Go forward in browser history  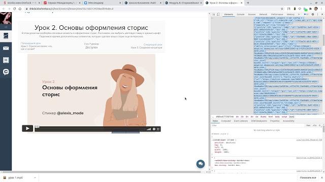pyautogui.click(x=9, y=9)
